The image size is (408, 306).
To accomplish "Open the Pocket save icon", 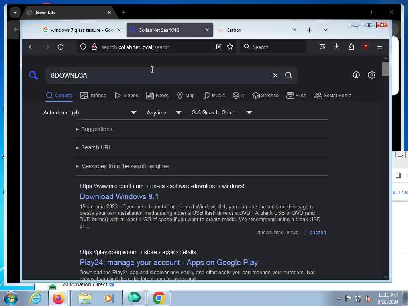I will pos(322,47).
